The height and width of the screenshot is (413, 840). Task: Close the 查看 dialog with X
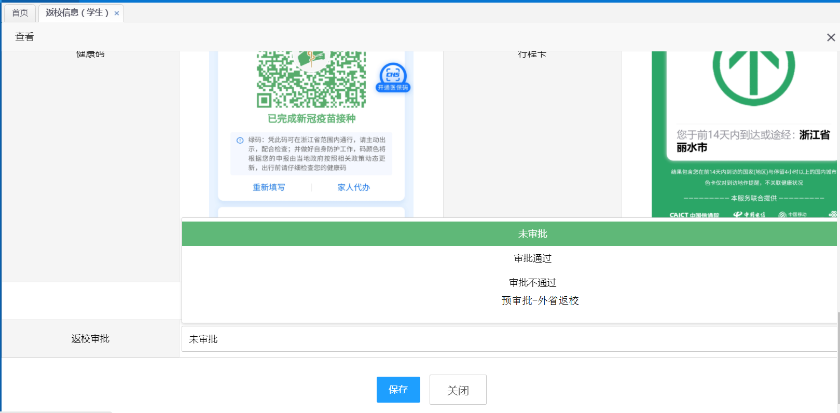point(831,37)
